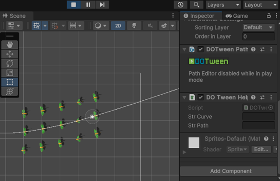280x181 pixels.
Task: Open the Undo History icon
Action: 181,5
